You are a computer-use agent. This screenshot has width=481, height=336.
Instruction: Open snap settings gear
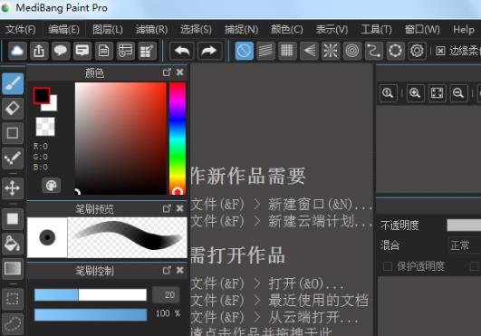point(417,51)
